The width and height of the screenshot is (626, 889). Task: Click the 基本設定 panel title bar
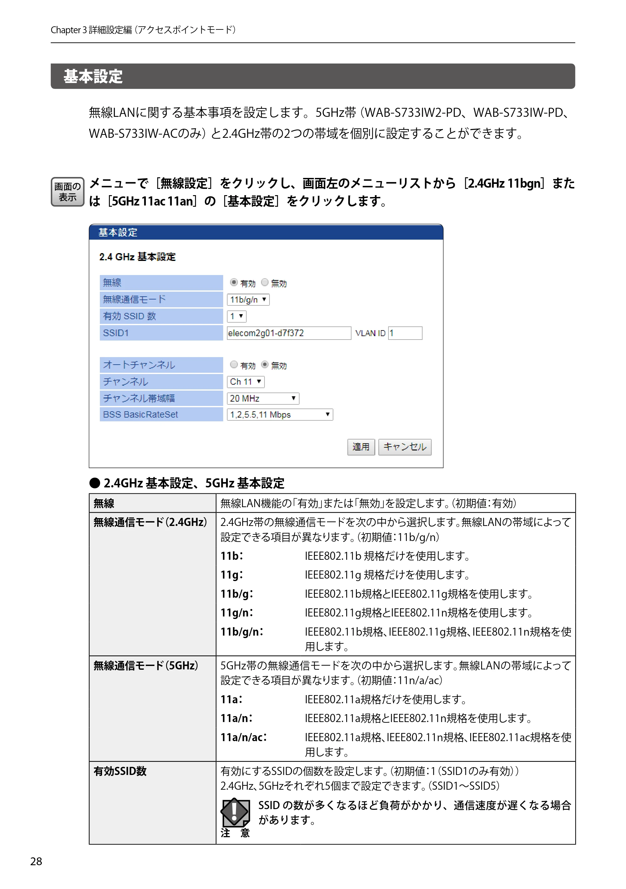tap(266, 232)
